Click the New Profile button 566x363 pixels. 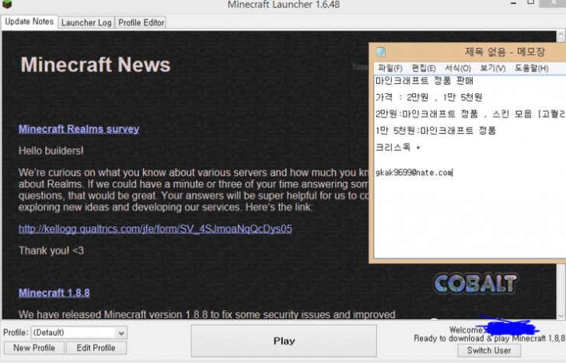[33, 347]
